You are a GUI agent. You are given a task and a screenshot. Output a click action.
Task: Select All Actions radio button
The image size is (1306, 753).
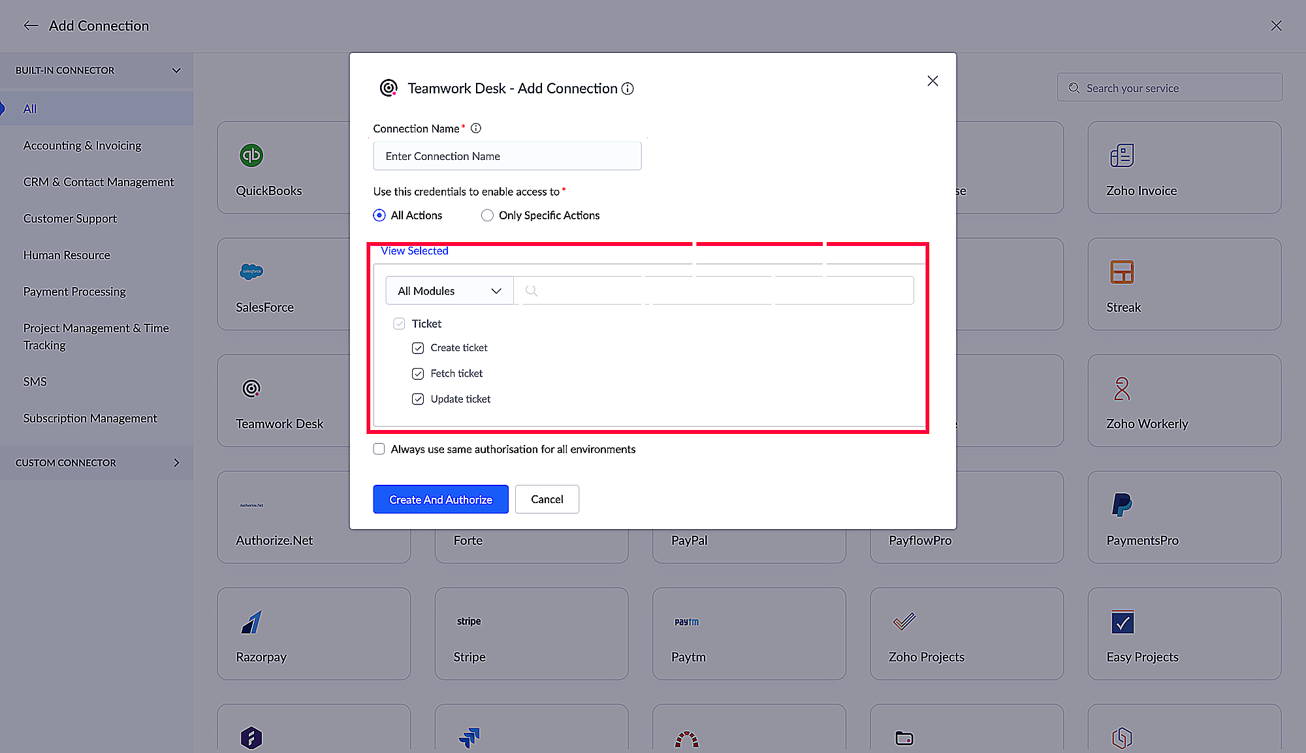coord(379,215)
